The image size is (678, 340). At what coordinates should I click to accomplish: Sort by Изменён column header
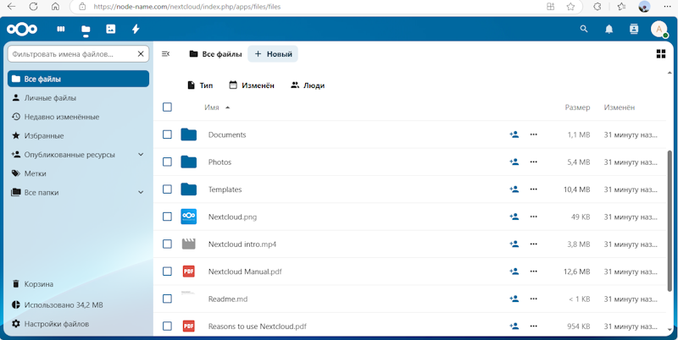pos(620,107)
